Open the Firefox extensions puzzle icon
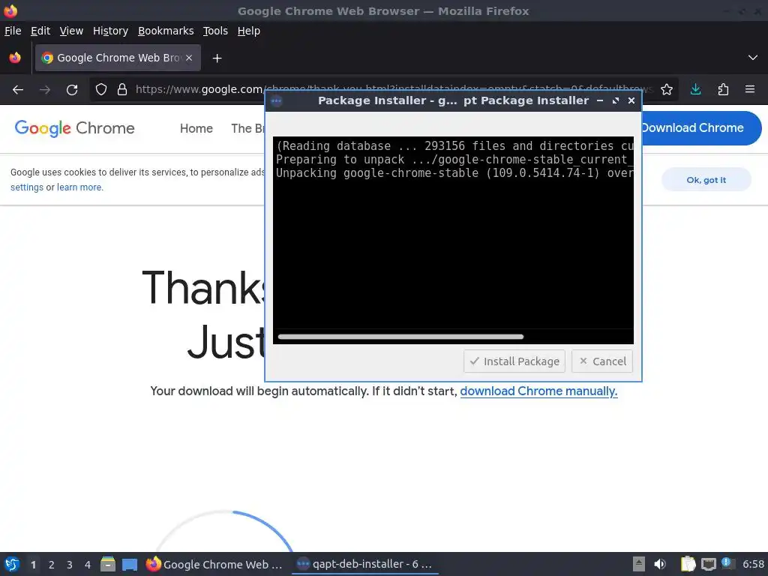768x576 pixels. [x=723, y=90]
